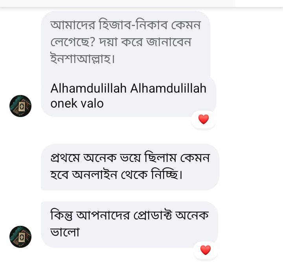Tap the heart reaction on the last message
283x264 pixels.
click(205, 250)
